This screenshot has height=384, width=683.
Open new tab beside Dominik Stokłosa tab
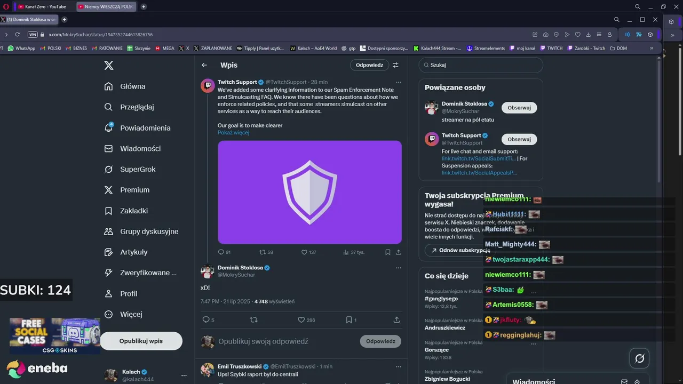(65, 20)
